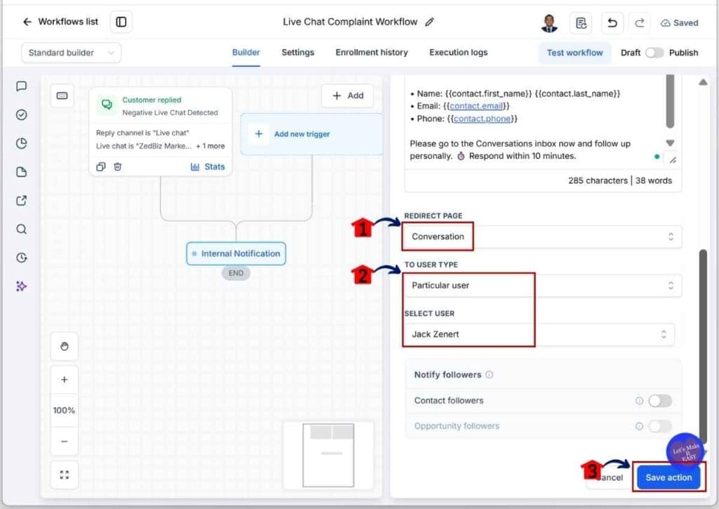Click message editor scroll down arrow
This screenshot has width=719, height=509.
pos(670,143)
